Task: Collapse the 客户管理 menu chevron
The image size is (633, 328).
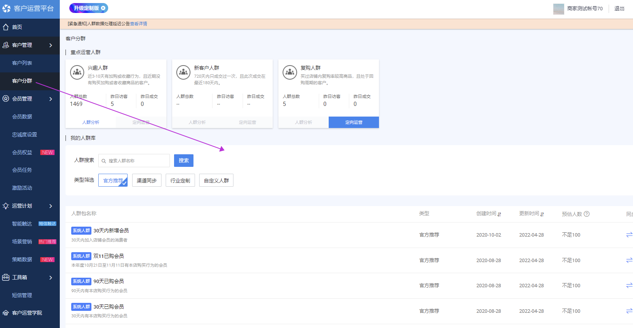Action: point(51,45)
